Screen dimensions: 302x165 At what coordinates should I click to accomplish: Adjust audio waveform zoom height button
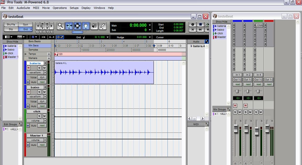[42, 26]
